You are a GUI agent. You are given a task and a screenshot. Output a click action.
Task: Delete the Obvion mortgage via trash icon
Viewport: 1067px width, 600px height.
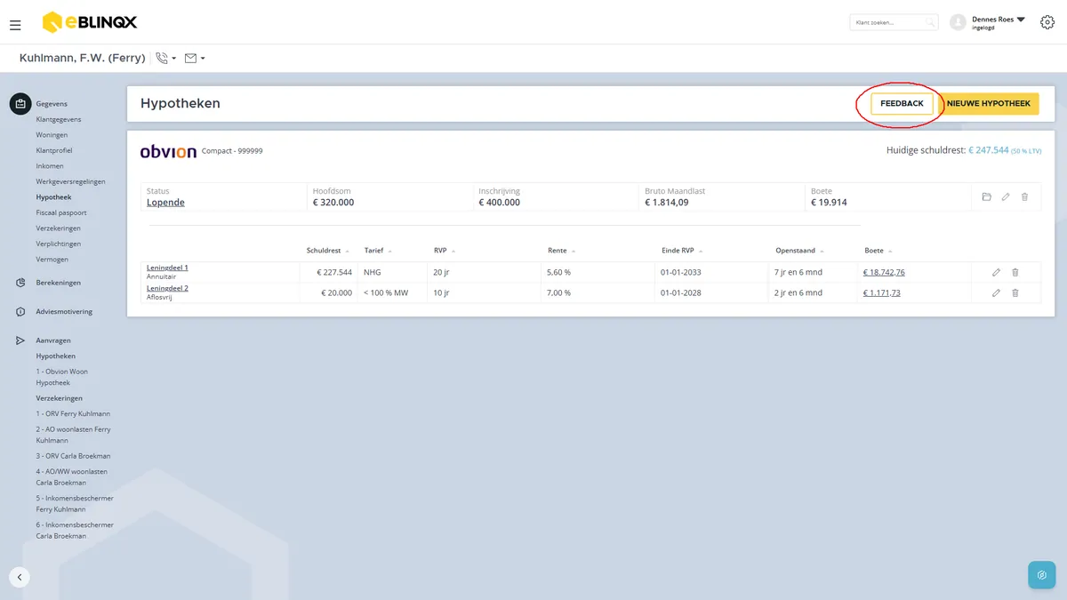(1024, 196)
